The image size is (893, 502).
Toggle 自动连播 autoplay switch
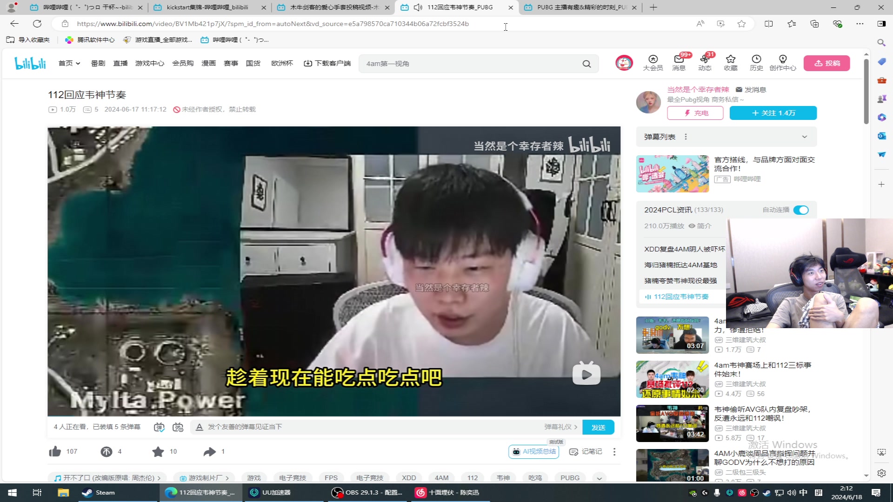801,210
